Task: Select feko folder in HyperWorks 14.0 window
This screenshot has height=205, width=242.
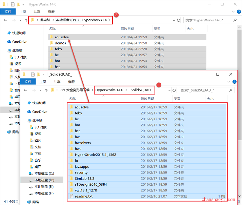Action: pyautogui.click(x=127, y=49)
